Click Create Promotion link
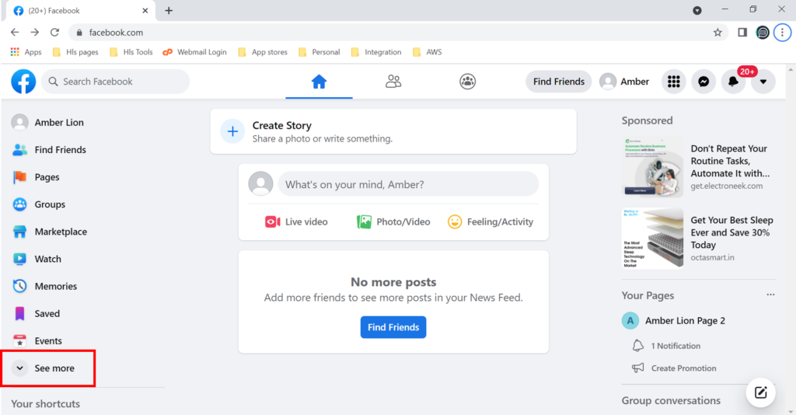The height and width of the screenshot is (415, 796). tap(683, 368)
